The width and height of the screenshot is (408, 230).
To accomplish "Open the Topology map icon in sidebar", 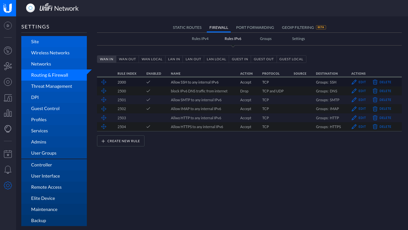I will pos(8,67).
